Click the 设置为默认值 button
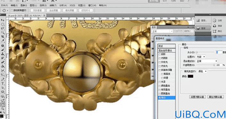 [197, 97]
